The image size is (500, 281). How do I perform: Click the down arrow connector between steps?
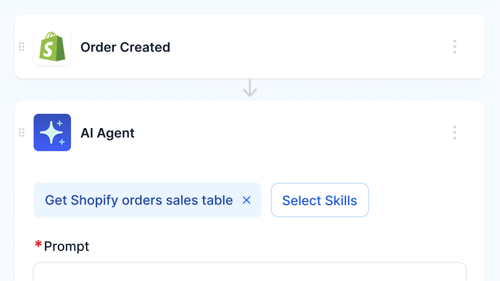tap(250, 88)
